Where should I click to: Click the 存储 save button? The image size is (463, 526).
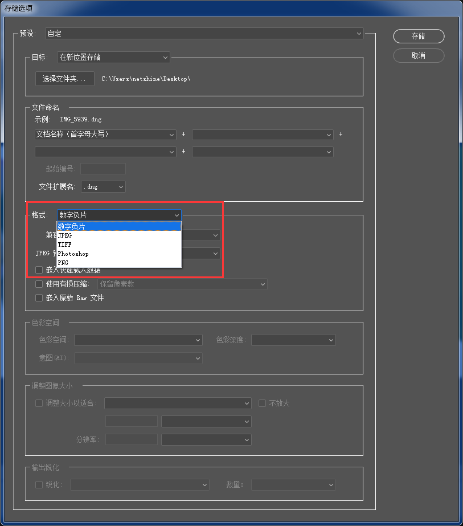pos(419,36)
